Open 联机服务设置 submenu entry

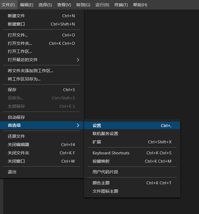click(x=132, y=134)
